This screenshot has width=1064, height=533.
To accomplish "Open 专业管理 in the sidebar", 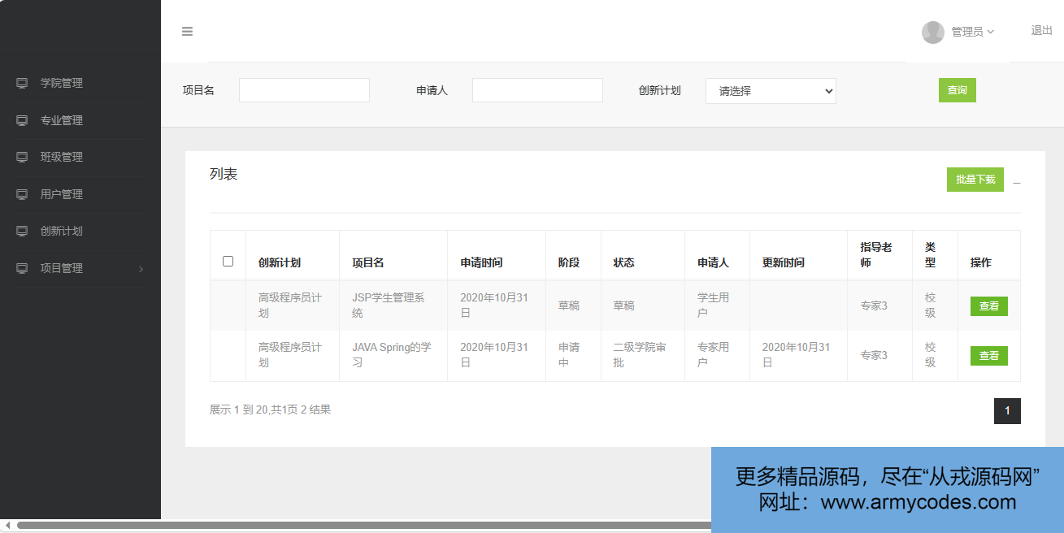I will click(62, 120).
